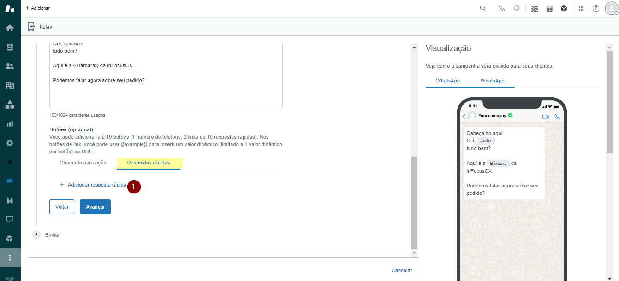Expand the sidebar three-dots more menu
This screenshot has height=281, width=619.
coord(10,258)
